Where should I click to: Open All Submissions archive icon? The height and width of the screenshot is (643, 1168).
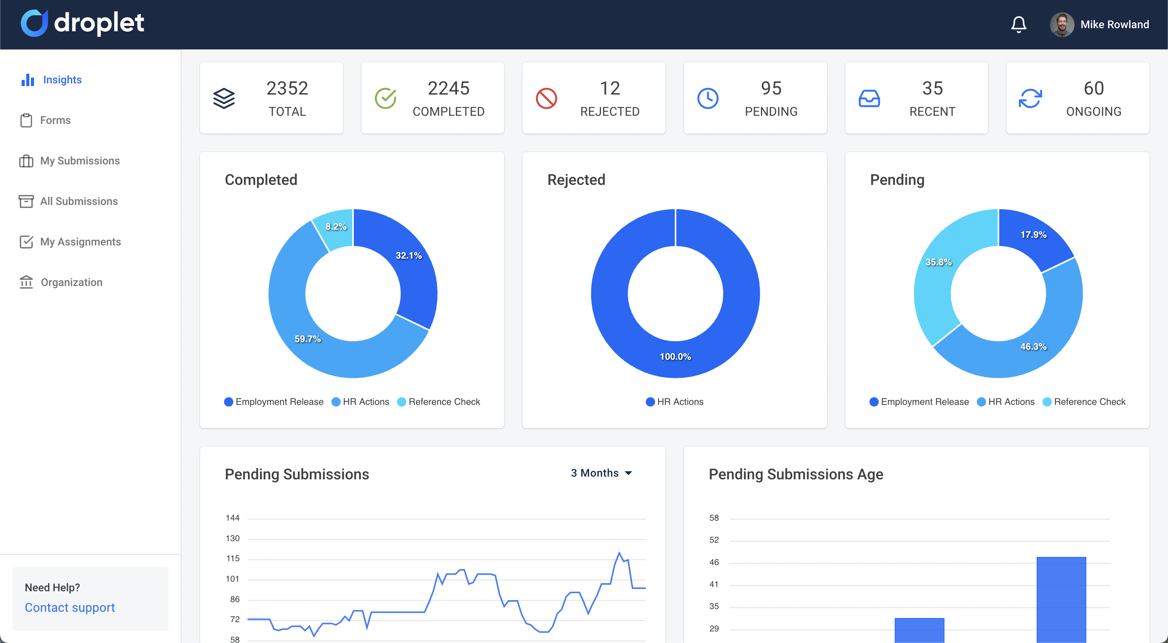27,201
